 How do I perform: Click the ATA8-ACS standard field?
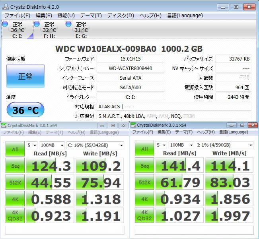click(x=174, y=107)
